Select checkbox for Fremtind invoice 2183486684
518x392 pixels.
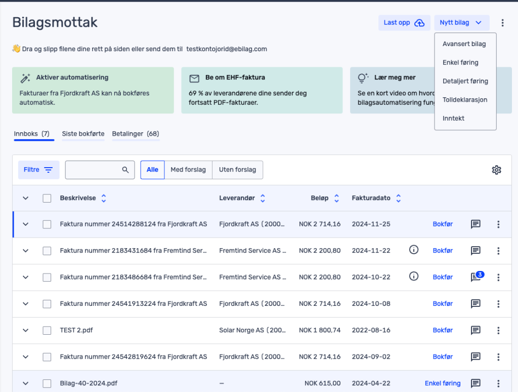47,277
